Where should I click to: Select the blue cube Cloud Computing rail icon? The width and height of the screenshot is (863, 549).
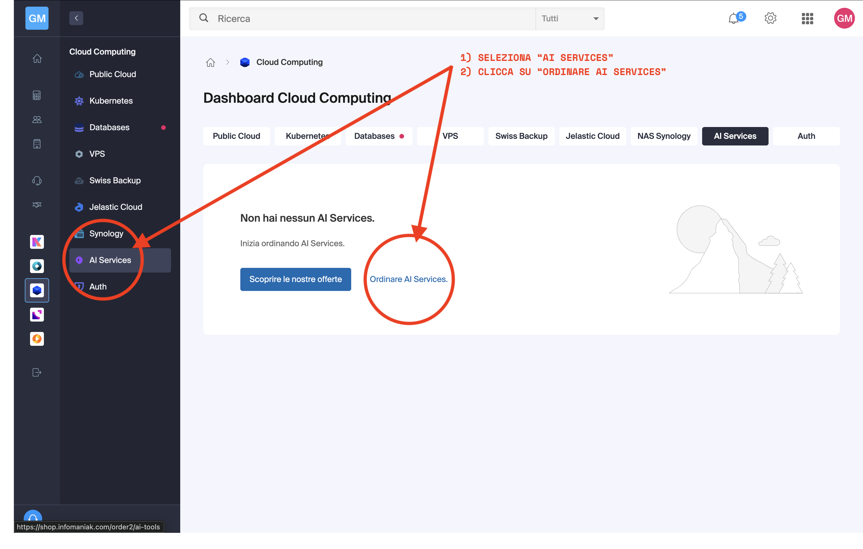point(37,290)
